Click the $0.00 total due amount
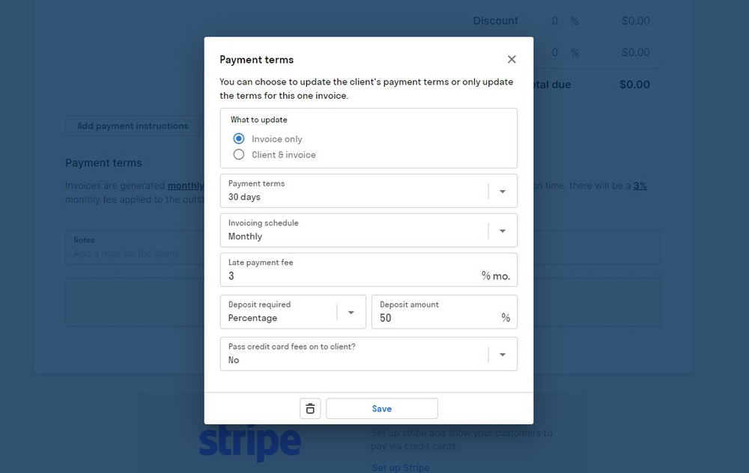 [634, 85]
